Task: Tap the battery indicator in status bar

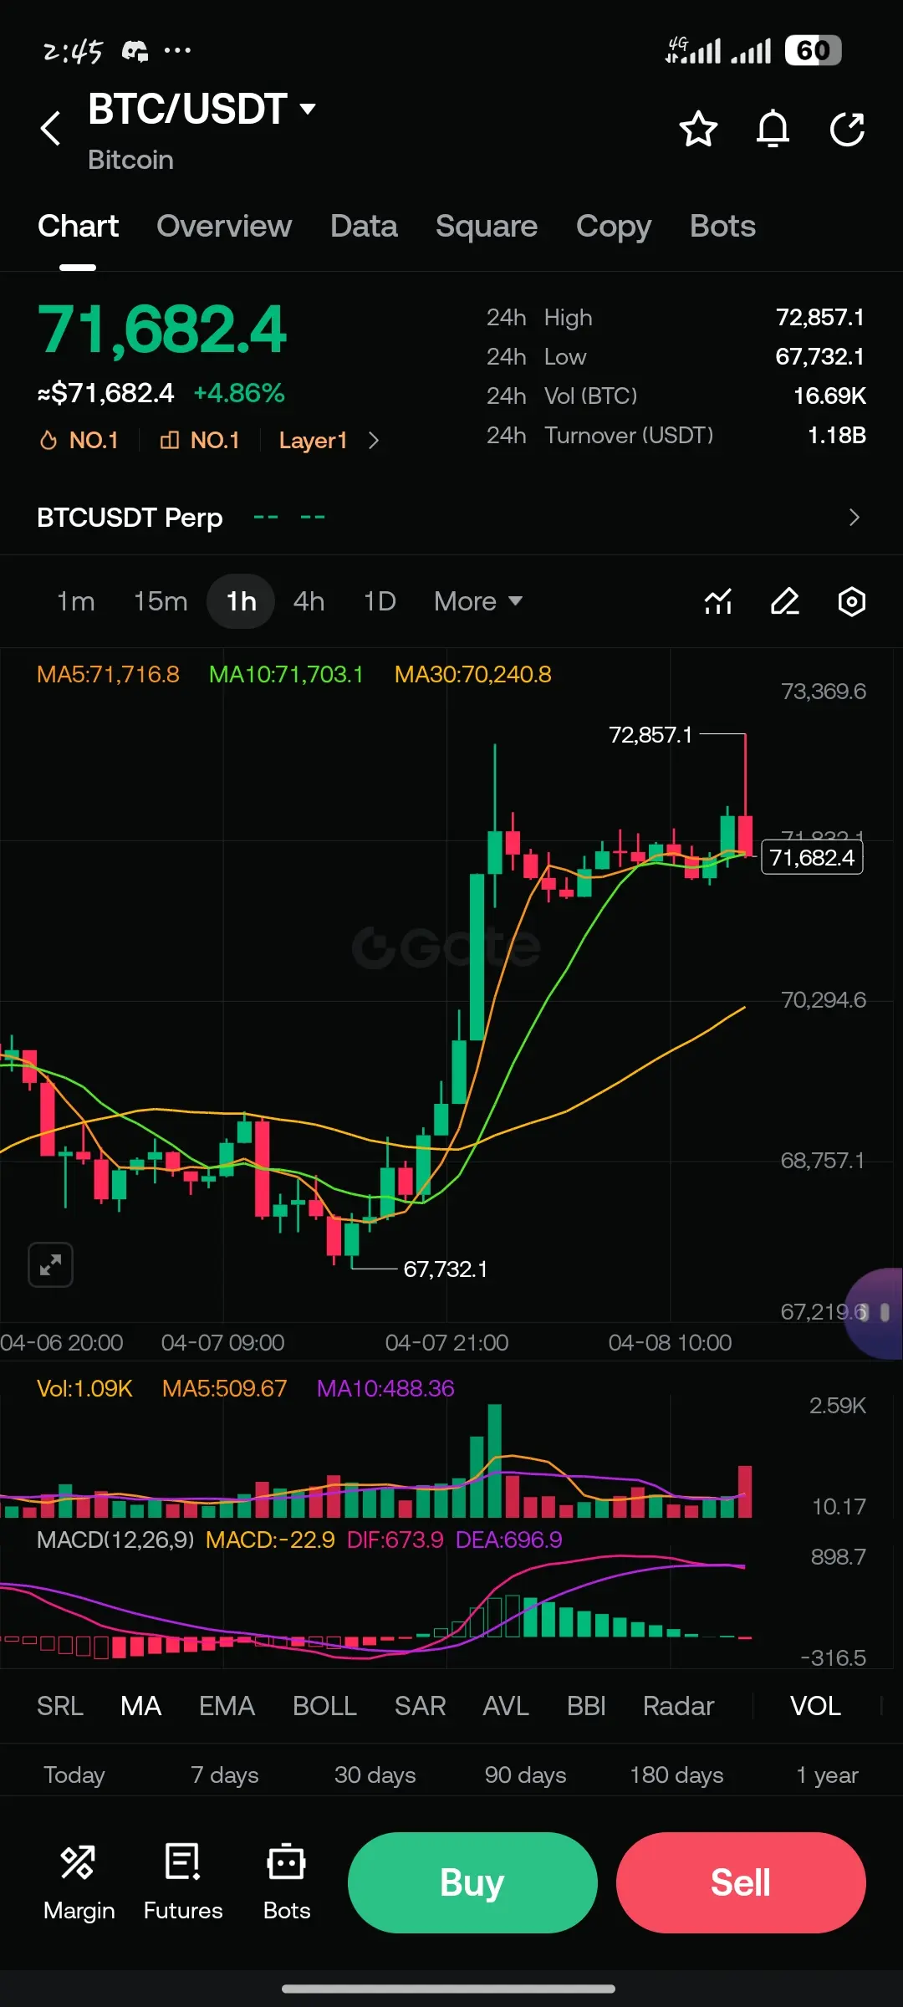Action: click(x=813, y=51)
